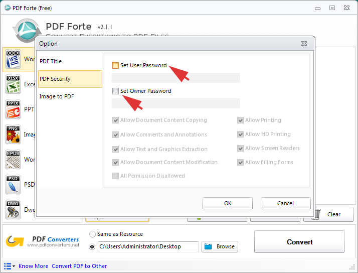Image resolution: width=358 pixels, height=273 pixels.
Task: Open Convert PDF to Other link
Action: [x=79, y=266]
